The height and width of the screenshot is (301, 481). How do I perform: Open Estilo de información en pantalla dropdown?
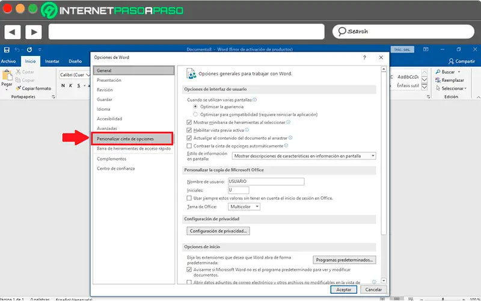[x=304, y=156]
